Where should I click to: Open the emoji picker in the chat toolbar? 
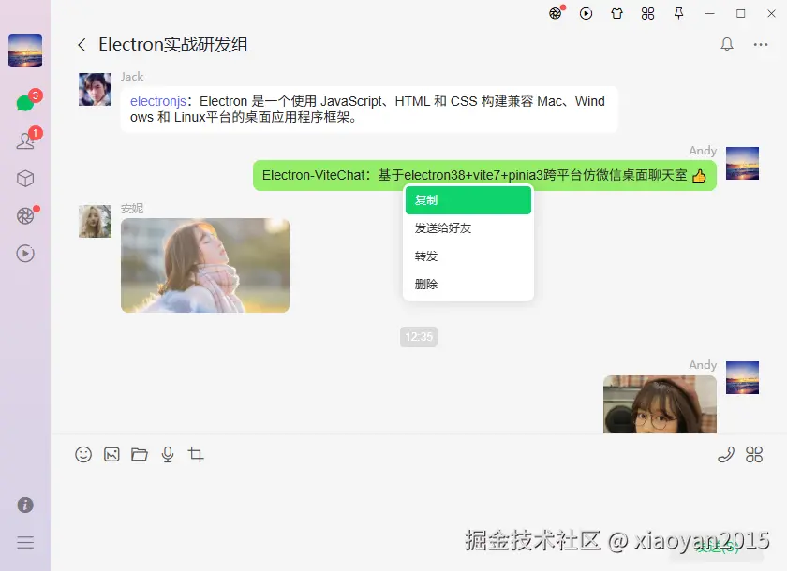[83, 454]
